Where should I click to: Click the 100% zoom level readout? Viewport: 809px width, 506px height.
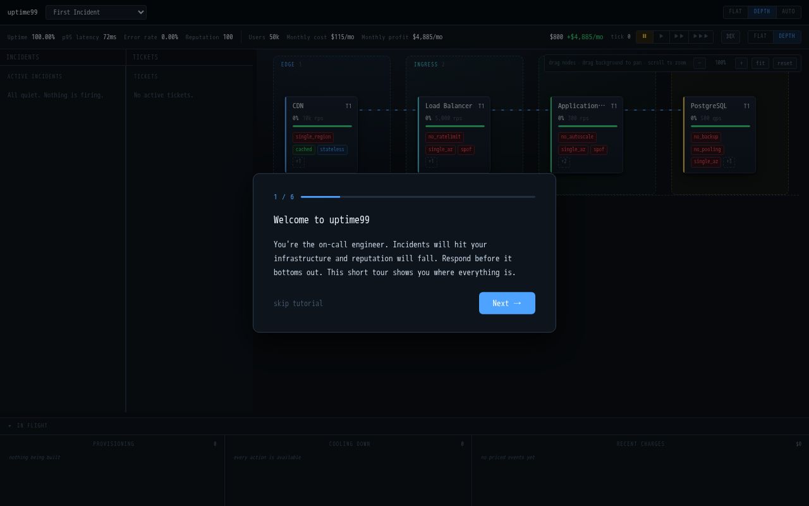click(x=721, y=63)
